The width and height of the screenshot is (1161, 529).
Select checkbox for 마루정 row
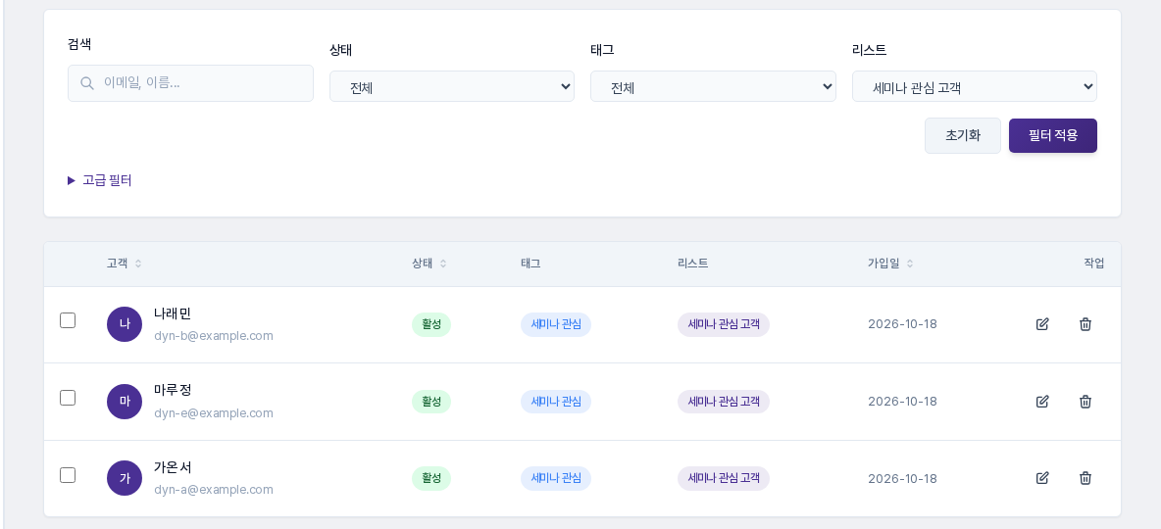pos(68,398)
